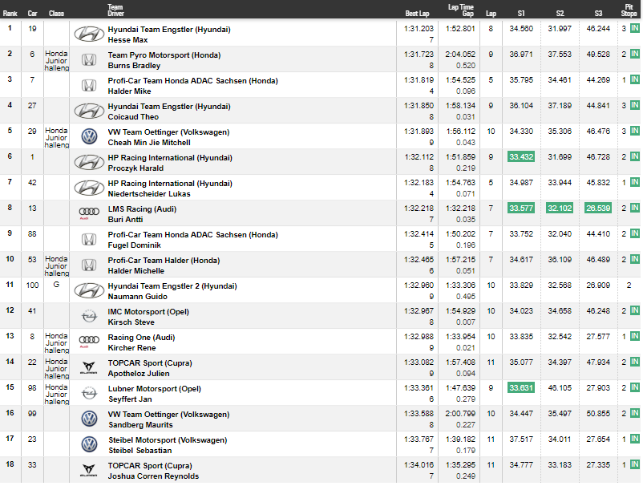Click the Hyundai logo beside Hesse Max

(x=89, y=34)
